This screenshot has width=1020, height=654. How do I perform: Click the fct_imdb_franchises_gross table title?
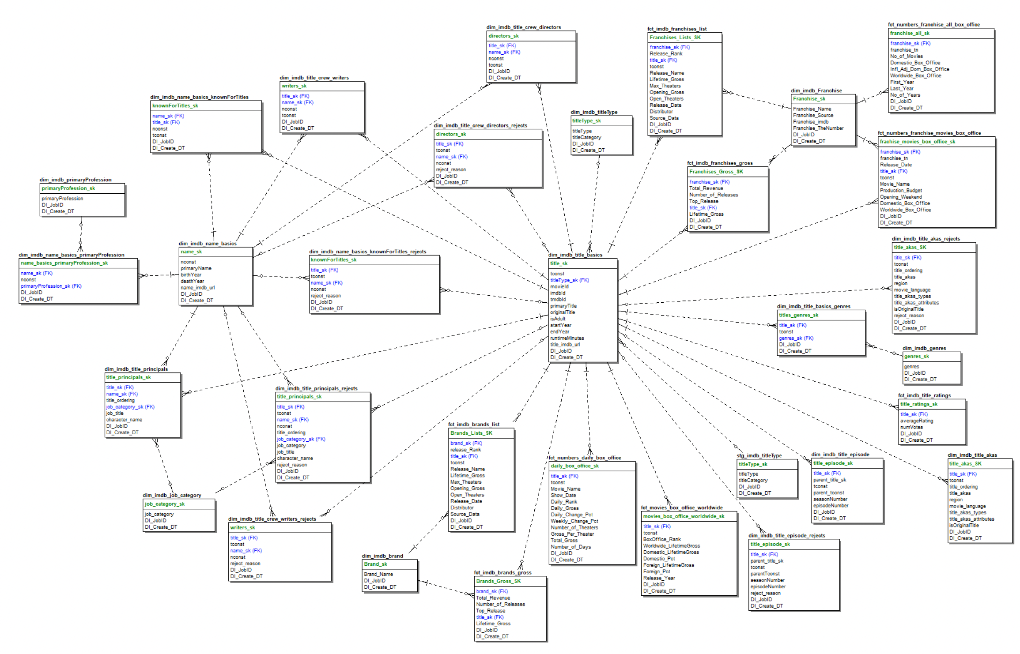click(x=719, y=163)
